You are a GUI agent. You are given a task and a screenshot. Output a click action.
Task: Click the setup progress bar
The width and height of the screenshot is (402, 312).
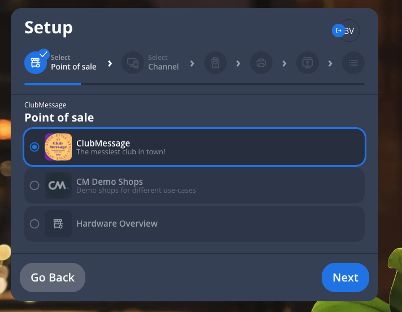[x=194, y=84]
